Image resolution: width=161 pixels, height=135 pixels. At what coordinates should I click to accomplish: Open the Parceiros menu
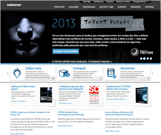click(136, 7)
